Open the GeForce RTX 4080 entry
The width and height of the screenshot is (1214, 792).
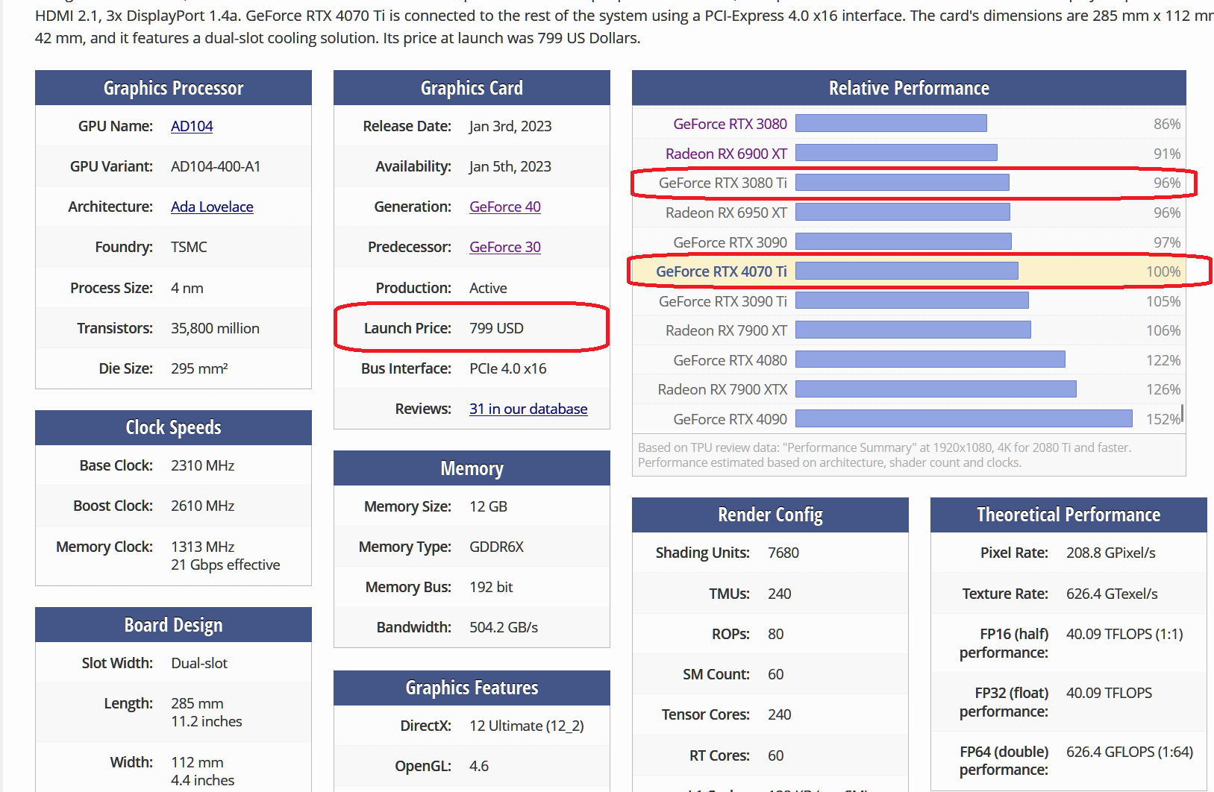(730, 360)
